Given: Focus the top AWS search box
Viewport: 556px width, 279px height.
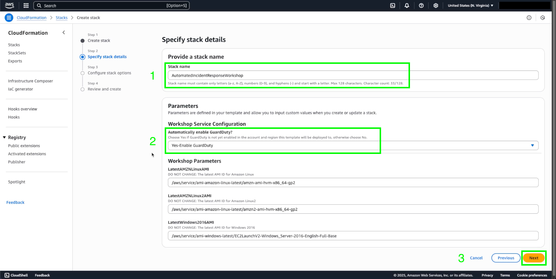Looking at the screenshot, I should click(x=112, y=6).
